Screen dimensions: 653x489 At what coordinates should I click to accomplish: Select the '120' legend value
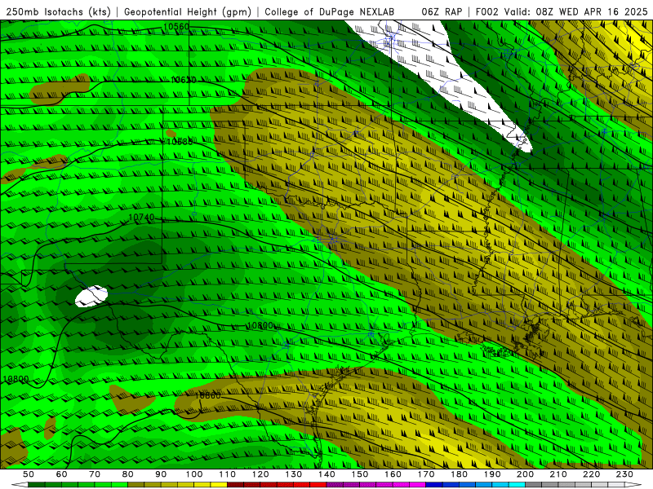[x=260, y=474]
